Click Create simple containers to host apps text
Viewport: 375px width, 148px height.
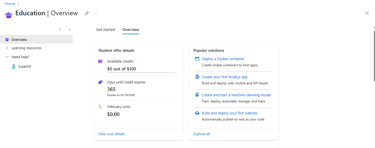pyautogui.click(x=230, y=65)
